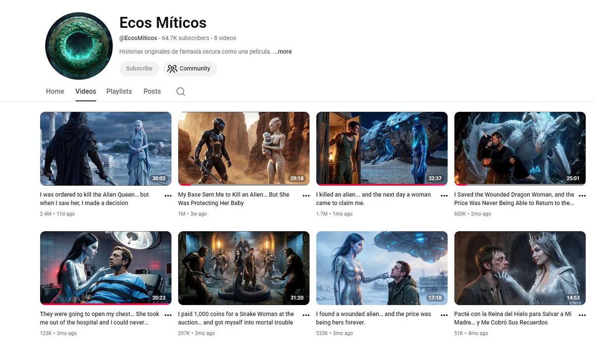Open options for 'open my chest' video
The height and width of the screenshot is (354, 595).
[x=168, y=315]
